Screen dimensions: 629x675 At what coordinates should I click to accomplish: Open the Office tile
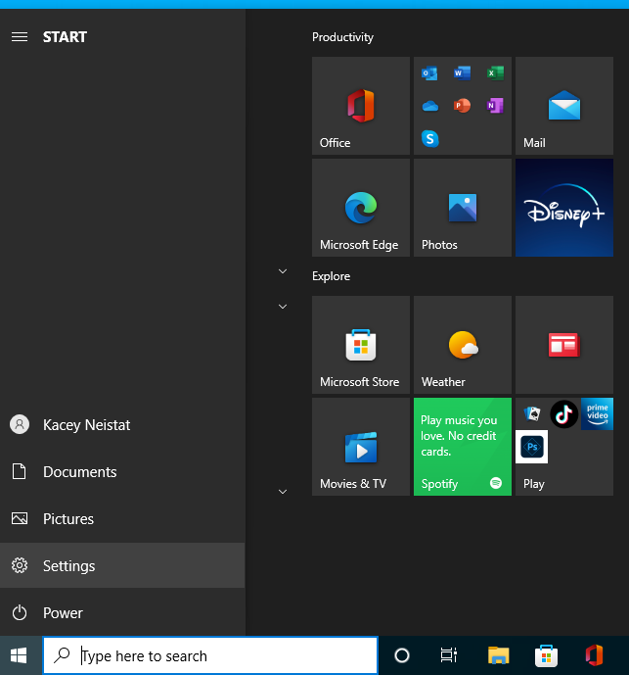[361, 106]
